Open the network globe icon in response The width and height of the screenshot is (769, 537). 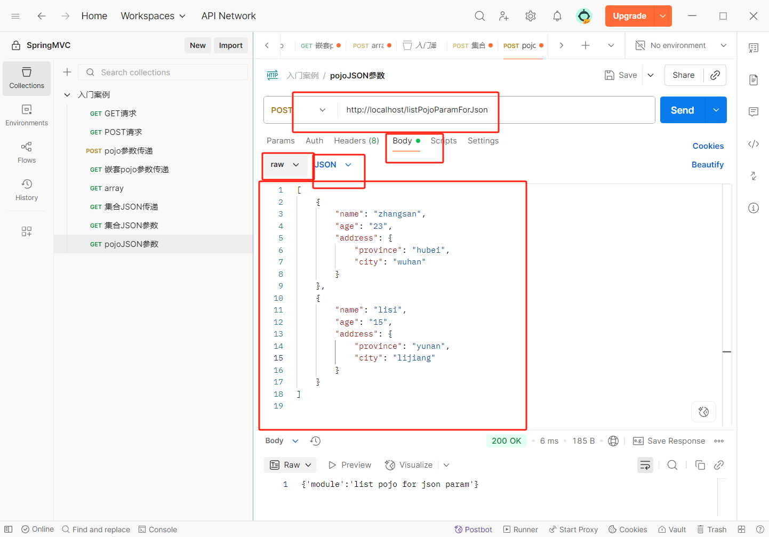(x=613, y=441)
